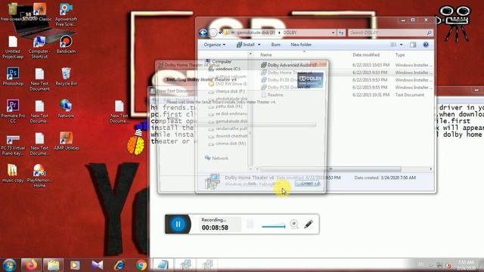
Task: Click the Search DOLBY field
Action: pyautogui.click(x=390, y=32)
